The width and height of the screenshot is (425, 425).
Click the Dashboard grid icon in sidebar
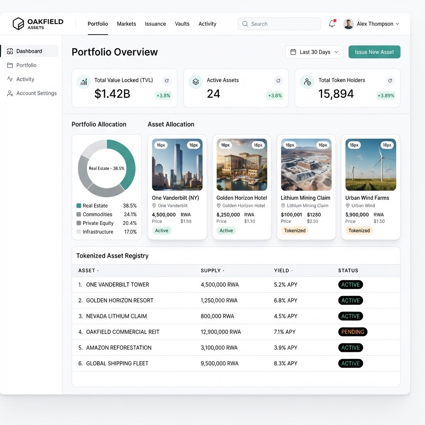point(10,51)
